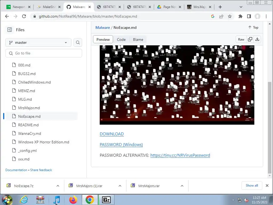Click the DOWNLOAD link
This screenshot has height=205, width=273.
tap(112, 134)
